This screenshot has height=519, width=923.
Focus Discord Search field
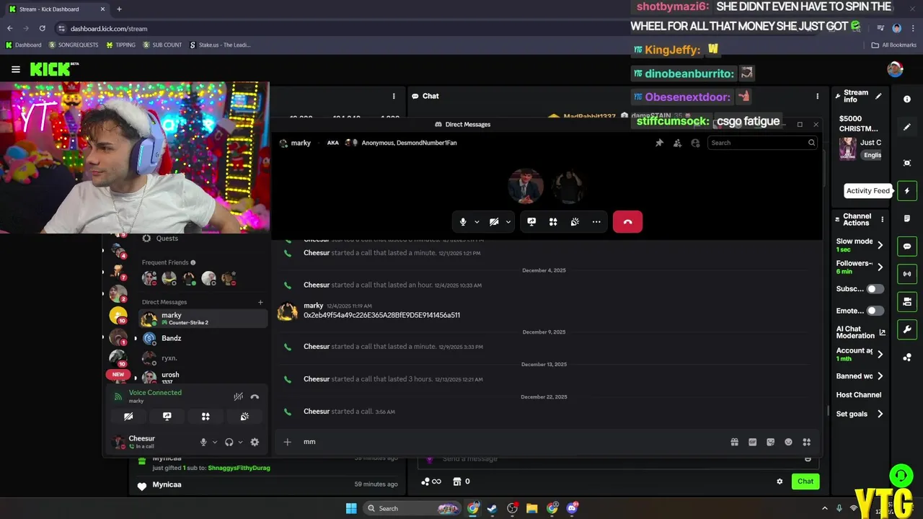click(x=762, y=143)
